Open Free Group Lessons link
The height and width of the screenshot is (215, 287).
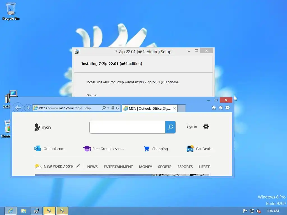click(108, 149)
